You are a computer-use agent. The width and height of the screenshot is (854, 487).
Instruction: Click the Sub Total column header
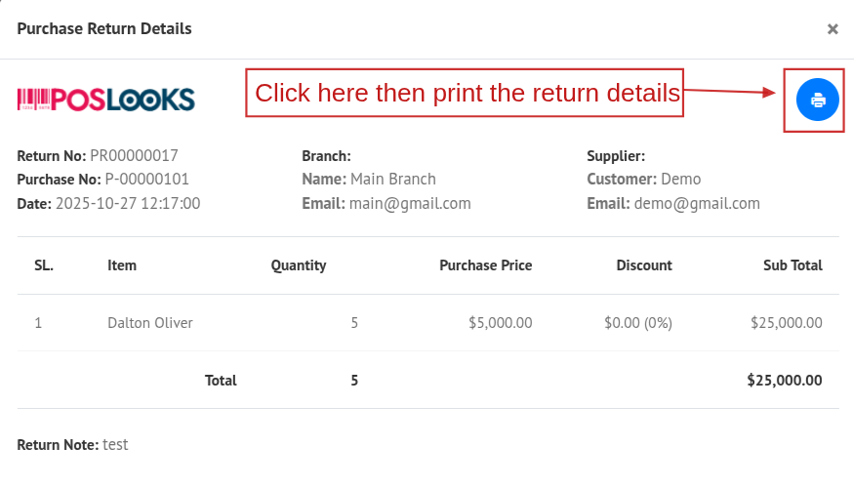793,265
